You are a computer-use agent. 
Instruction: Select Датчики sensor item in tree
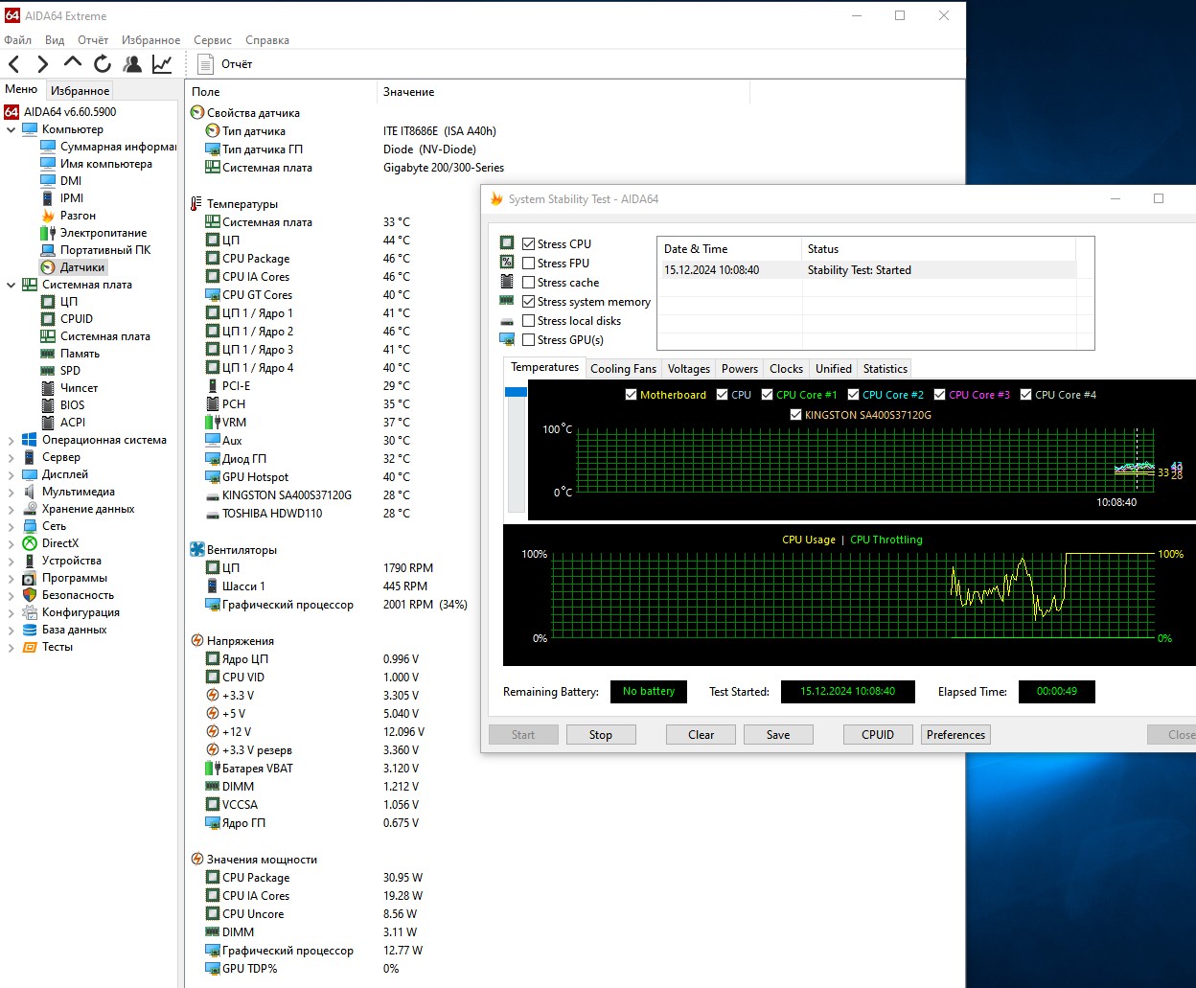point(81,267)
